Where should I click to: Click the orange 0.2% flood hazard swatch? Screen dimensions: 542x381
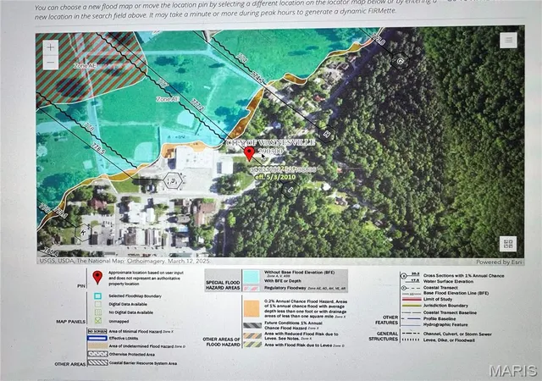pyautogui.click(x=252, y=308)
